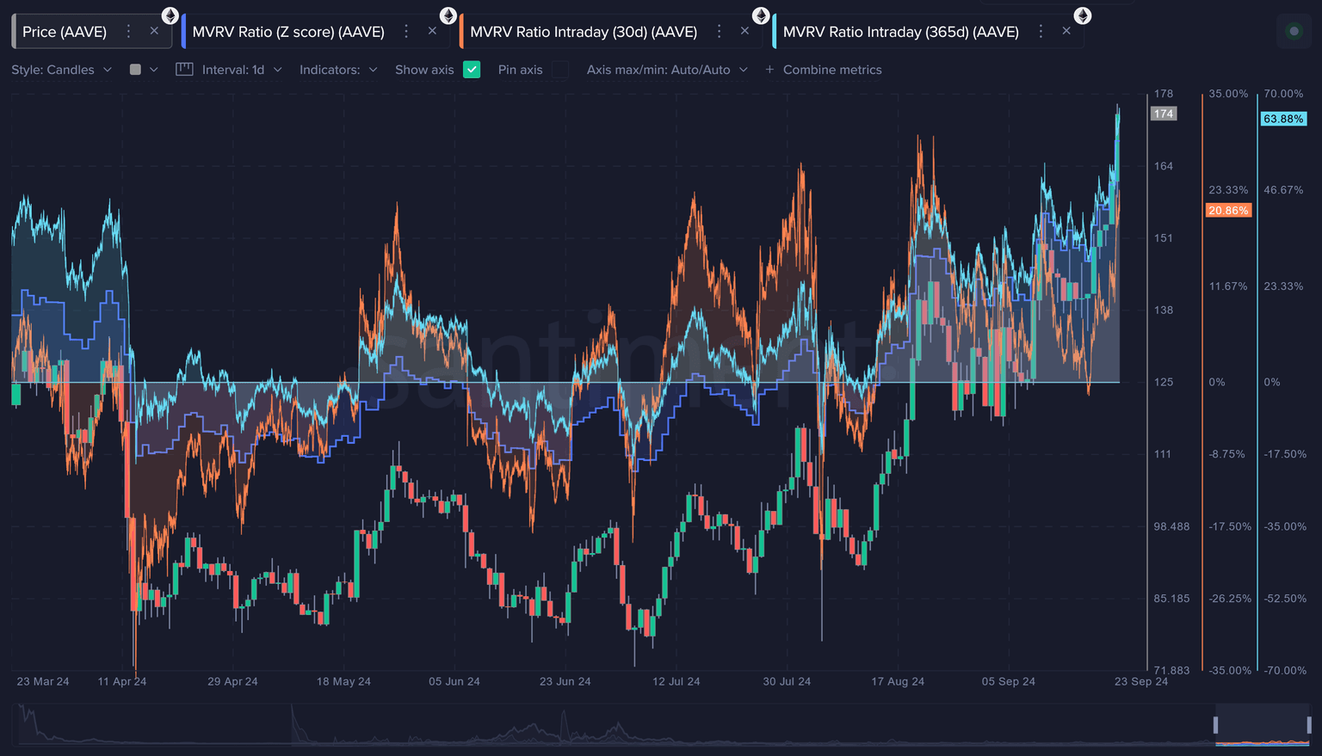Open the MVRV Ratio Intraday (30d) three-dot menu

(x=720, y=32)
